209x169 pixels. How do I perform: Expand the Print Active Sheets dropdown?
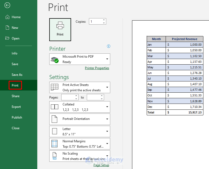(x=80, y=88)
